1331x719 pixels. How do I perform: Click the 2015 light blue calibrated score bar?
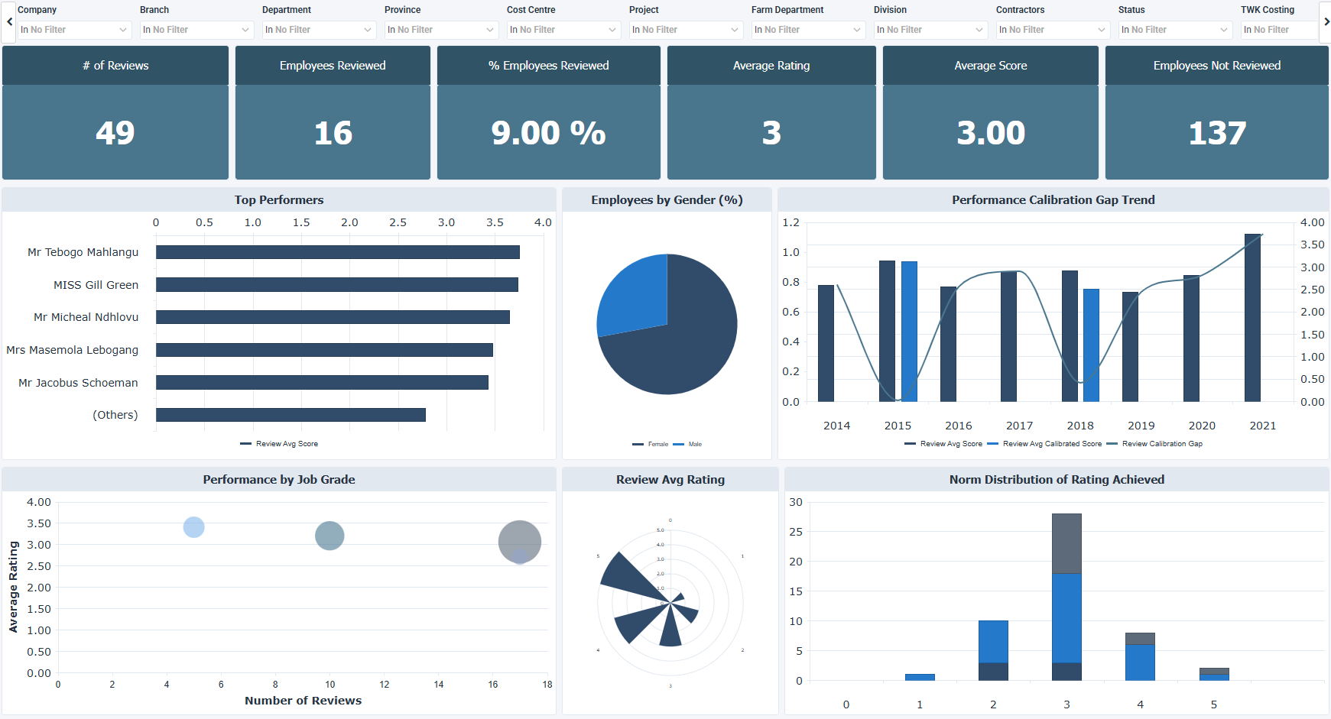909,332
